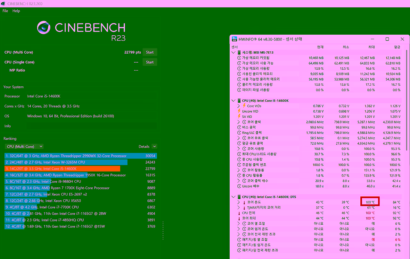Start the CPU (Multi Core) benchmark
The height and width of the screenshot is (259, 410).
click(150, 52)
